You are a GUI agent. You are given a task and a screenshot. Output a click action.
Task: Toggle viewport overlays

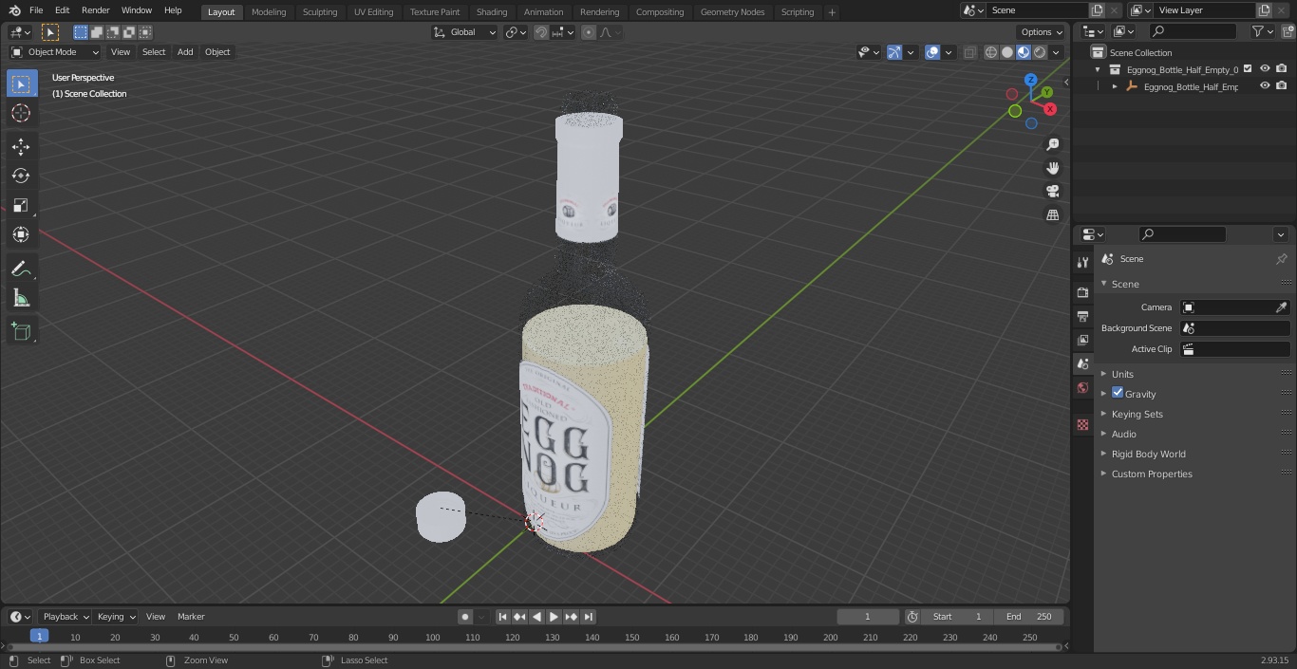click(932, 52)
